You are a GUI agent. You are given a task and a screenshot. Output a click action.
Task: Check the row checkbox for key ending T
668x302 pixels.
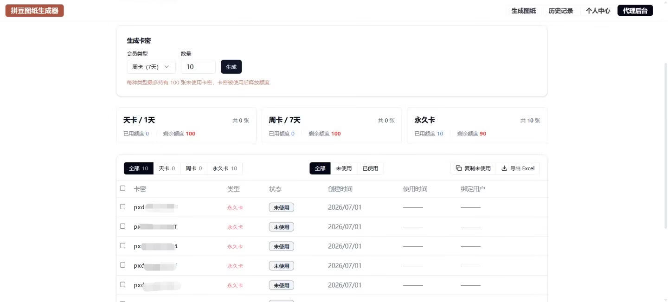[122, 226]
